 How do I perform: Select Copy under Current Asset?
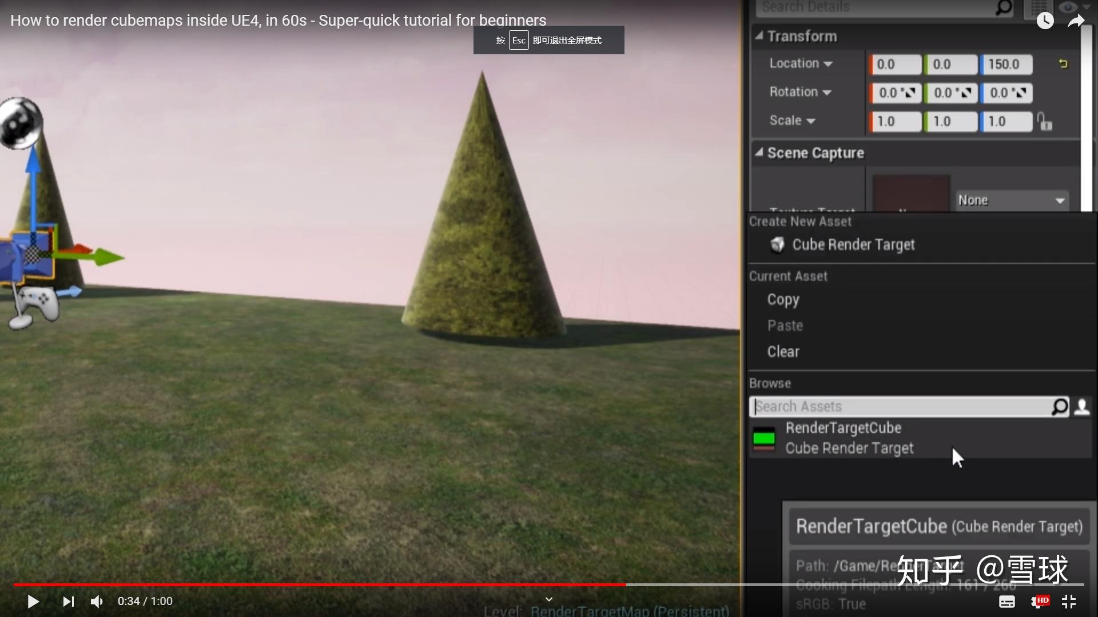[x=782, y=299]
